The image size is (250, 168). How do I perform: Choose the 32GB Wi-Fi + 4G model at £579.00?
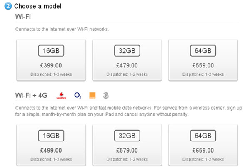coord(127,144)
